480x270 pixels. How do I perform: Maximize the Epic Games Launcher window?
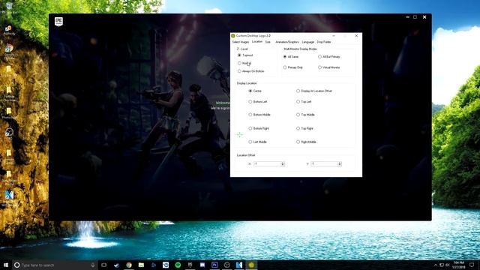415,17
